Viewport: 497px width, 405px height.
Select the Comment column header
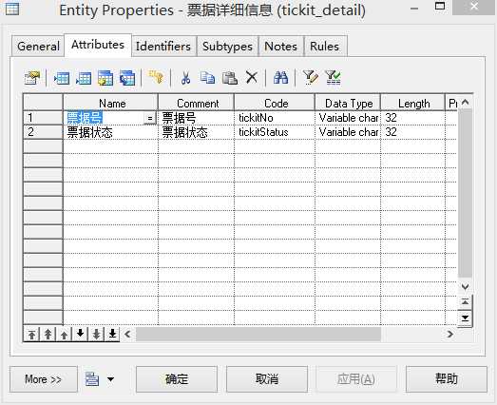point(196,103)
